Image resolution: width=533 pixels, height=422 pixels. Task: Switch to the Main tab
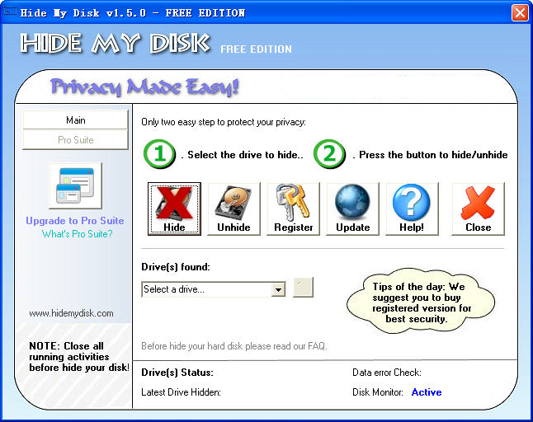pos(75,120)
